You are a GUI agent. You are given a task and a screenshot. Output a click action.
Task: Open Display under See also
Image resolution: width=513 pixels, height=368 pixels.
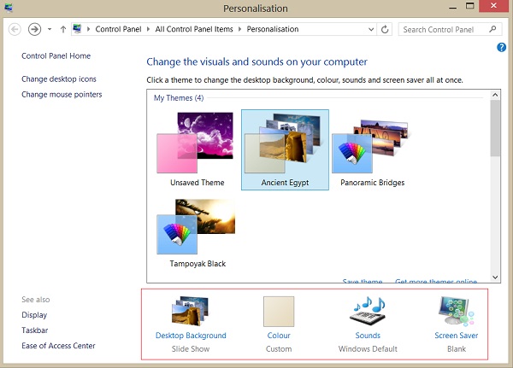[x=34, y=315]
